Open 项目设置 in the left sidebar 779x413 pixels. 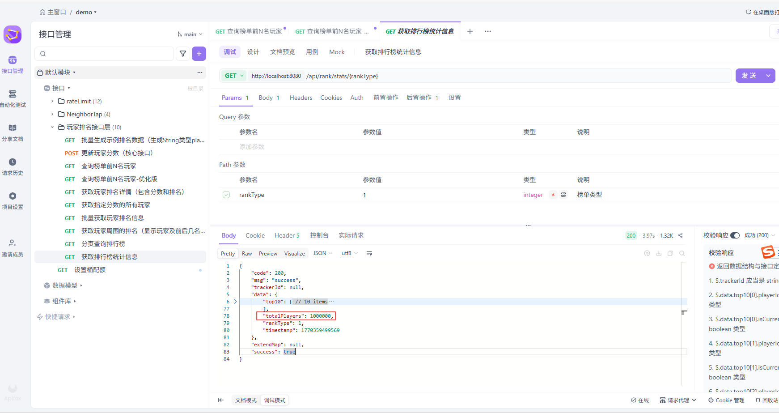pyautogui.click(x=13, y=200)
